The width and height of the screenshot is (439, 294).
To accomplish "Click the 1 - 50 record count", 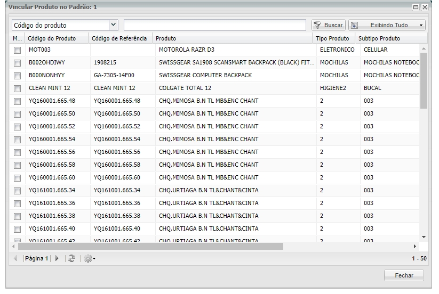I will pyautogui.click(x=419, y=258).
